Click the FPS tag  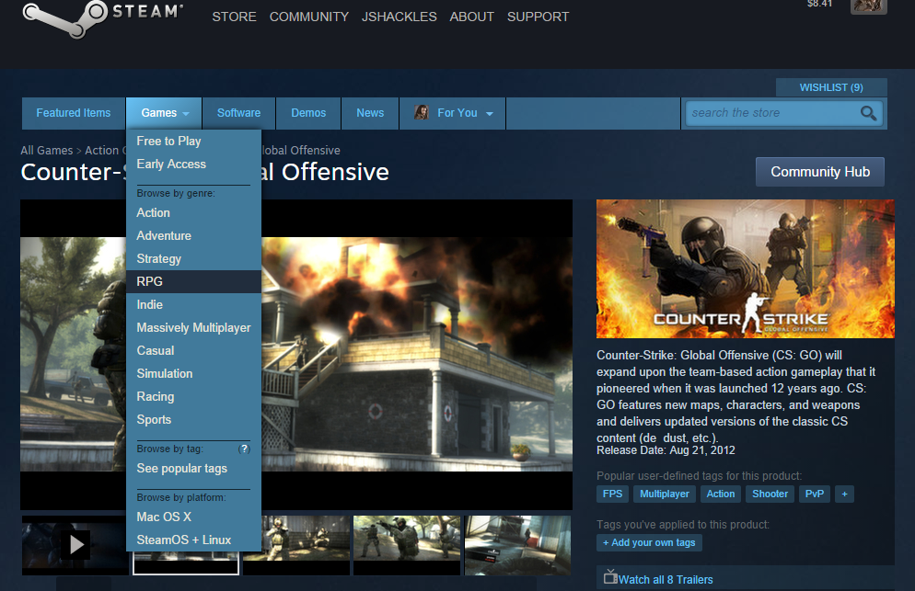[613, 494]
